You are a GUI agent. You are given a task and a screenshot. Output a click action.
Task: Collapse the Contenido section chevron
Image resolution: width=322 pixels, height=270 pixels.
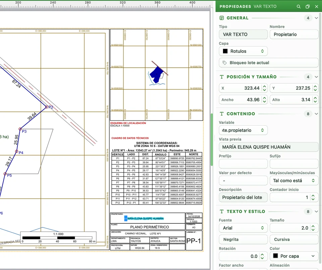point(316,114)
